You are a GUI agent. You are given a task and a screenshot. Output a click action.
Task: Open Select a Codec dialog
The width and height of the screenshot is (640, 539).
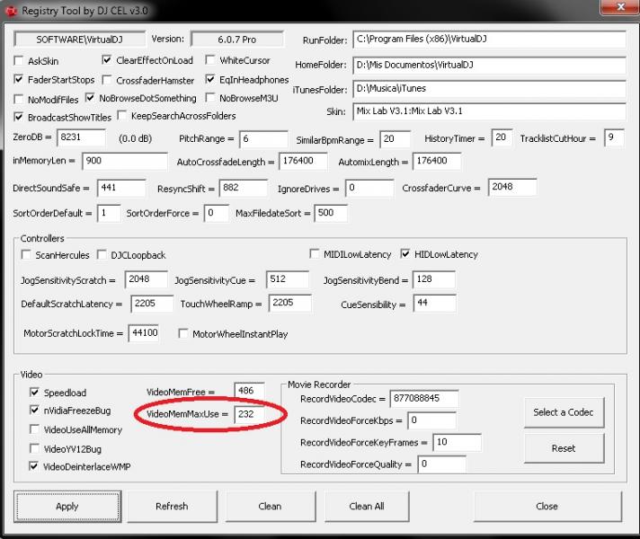(564, 412)
